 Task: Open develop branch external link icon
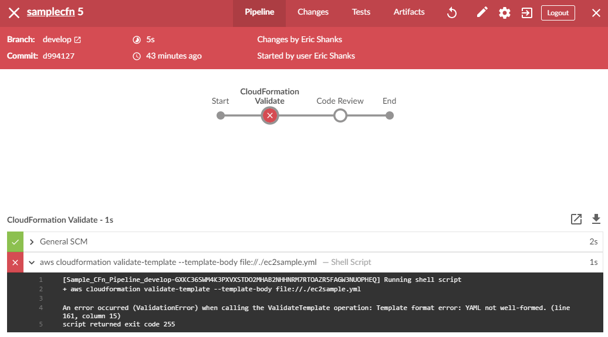click(x=77, y=40)
